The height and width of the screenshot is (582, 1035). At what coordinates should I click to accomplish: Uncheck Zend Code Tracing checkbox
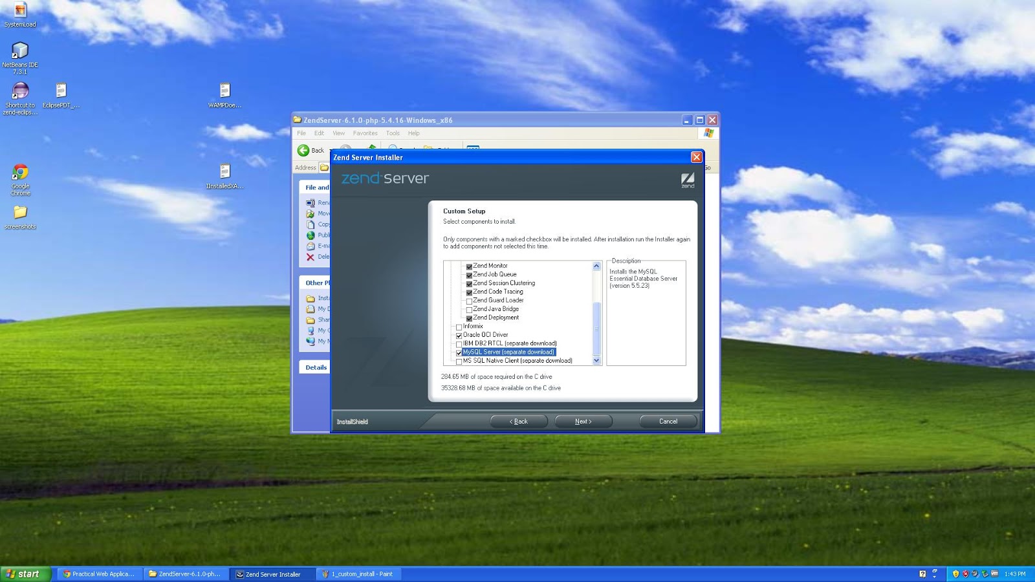[469, 292]
